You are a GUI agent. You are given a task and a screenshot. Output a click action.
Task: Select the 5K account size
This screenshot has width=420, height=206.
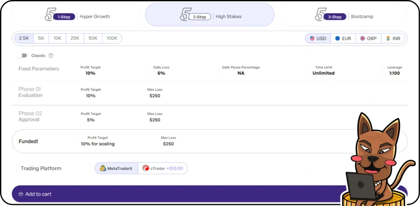[41, 38]
